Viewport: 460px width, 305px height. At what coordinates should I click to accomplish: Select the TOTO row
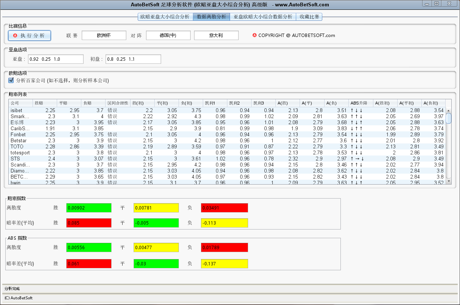227,146
